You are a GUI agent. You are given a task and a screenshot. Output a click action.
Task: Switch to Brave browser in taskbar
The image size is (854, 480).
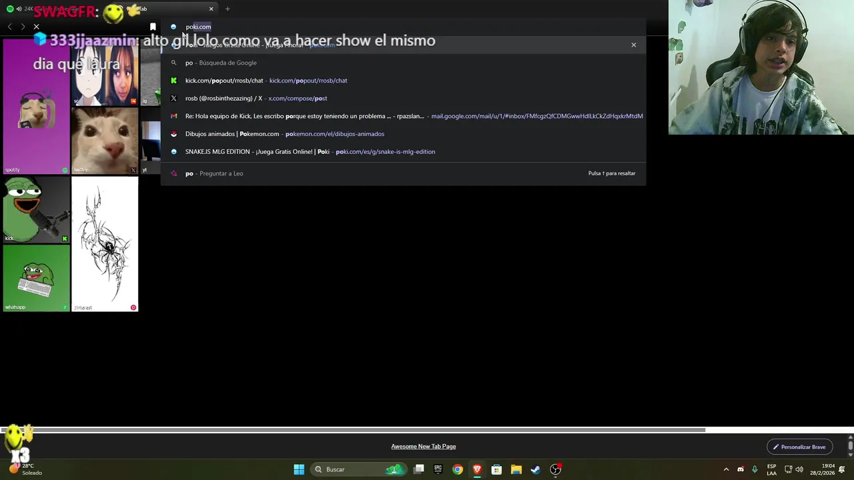pos(477,469)
